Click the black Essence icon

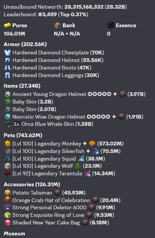click(x=110, y=25)
